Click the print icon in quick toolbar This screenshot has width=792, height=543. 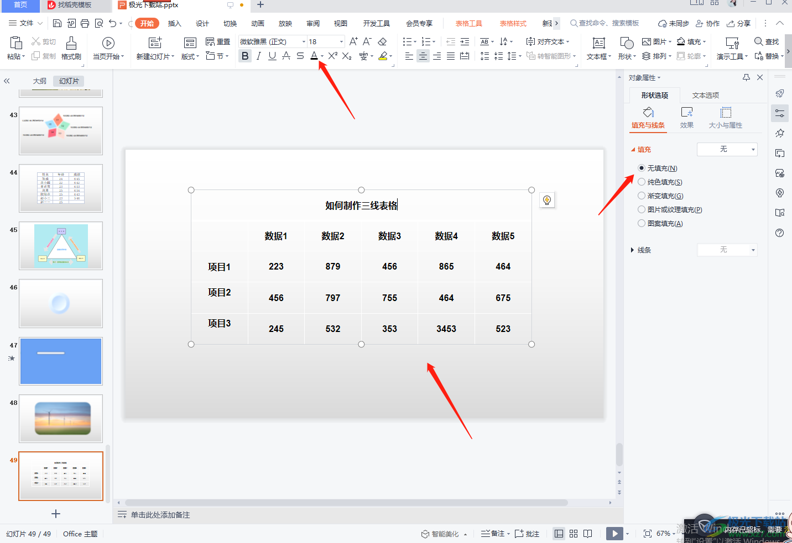pyautogui.click(x=85, y=23)
